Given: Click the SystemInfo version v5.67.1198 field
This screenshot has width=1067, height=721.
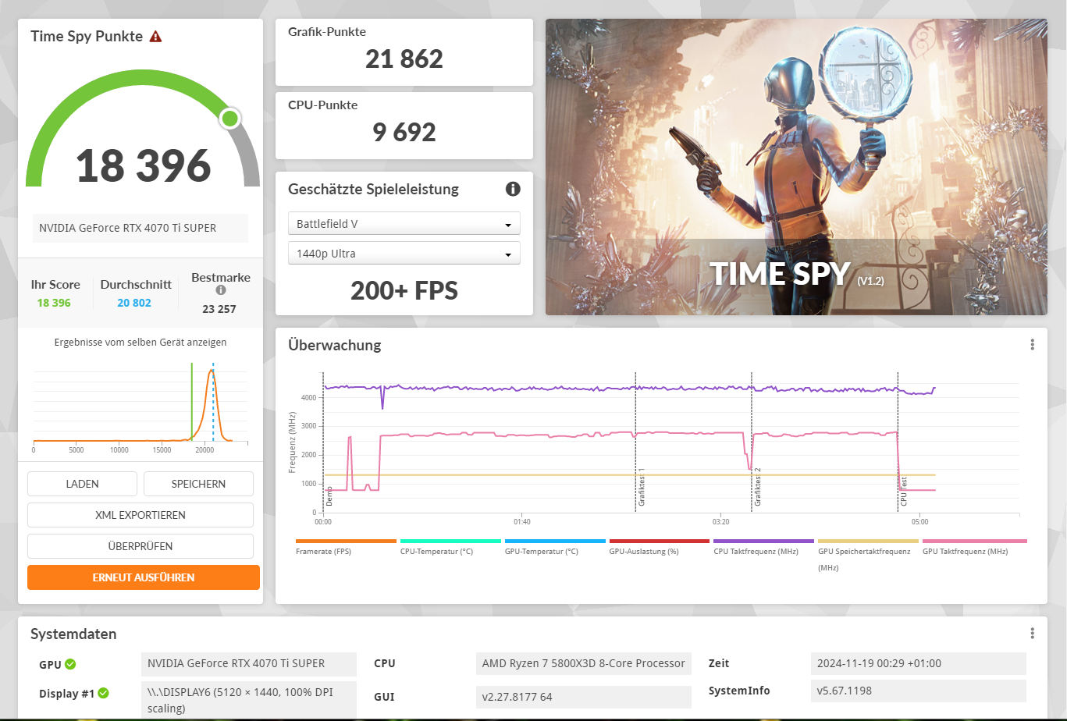Looking at the screenshot, I should [919, 691].
